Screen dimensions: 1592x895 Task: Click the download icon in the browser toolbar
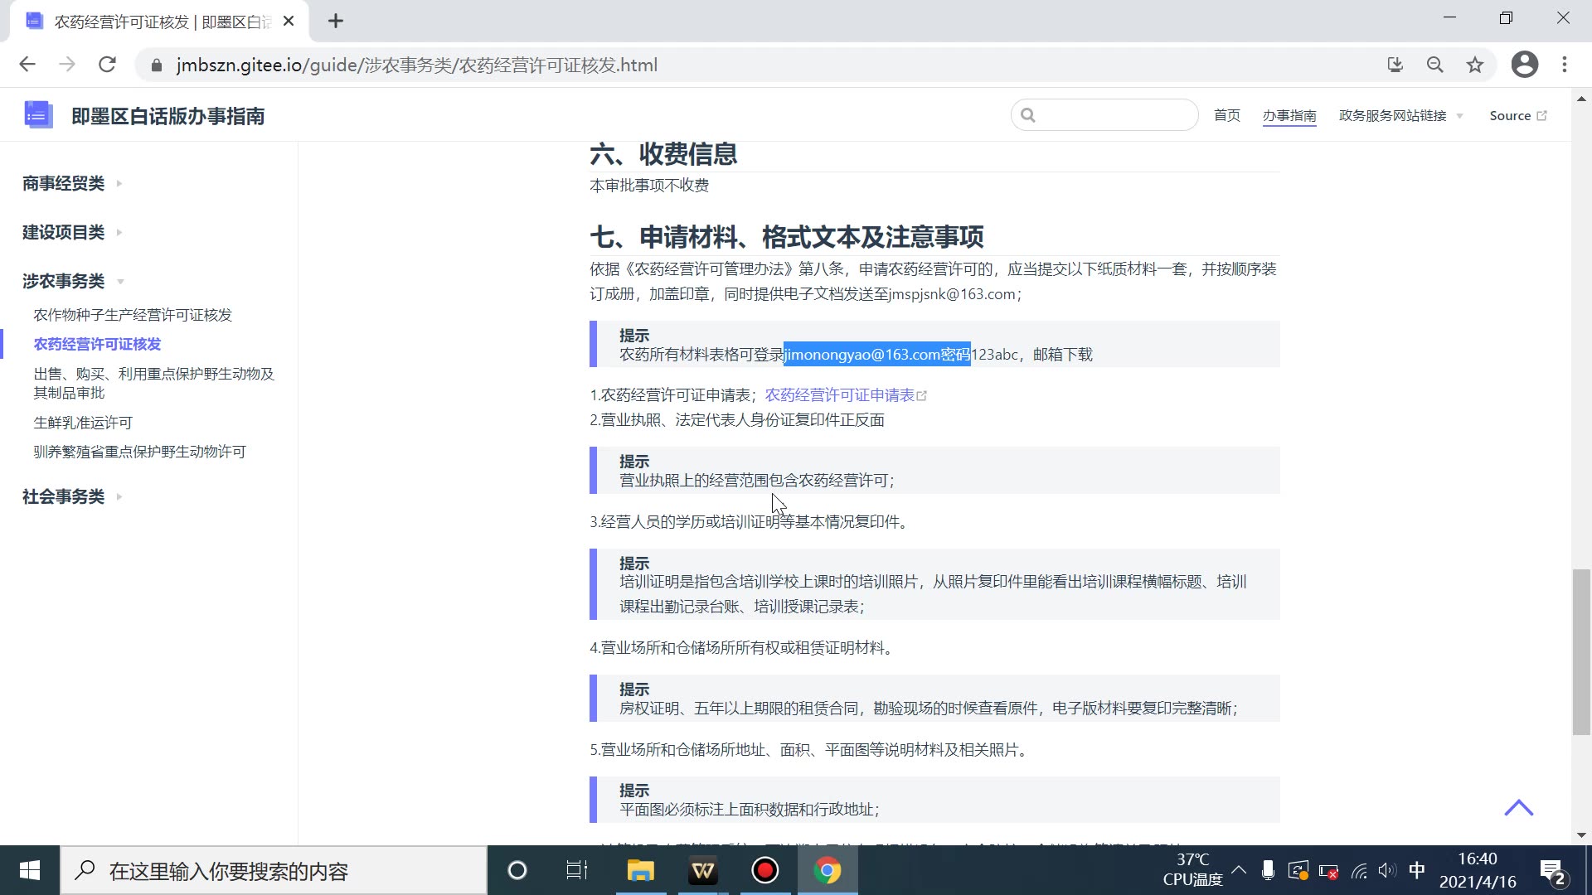(x=1397, y=65)
